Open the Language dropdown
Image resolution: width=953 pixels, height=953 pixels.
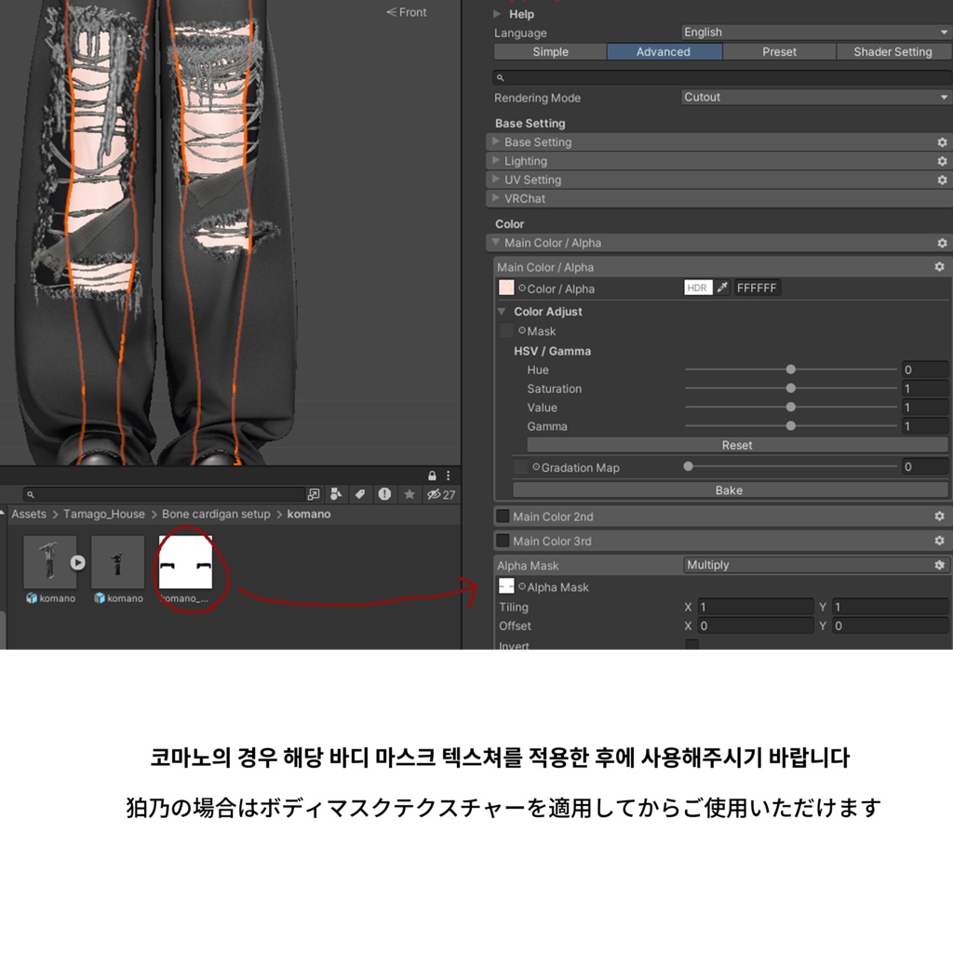tap(816, 33)
